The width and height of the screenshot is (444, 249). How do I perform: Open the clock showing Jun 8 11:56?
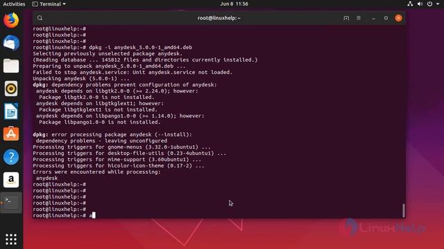(234, 4)
